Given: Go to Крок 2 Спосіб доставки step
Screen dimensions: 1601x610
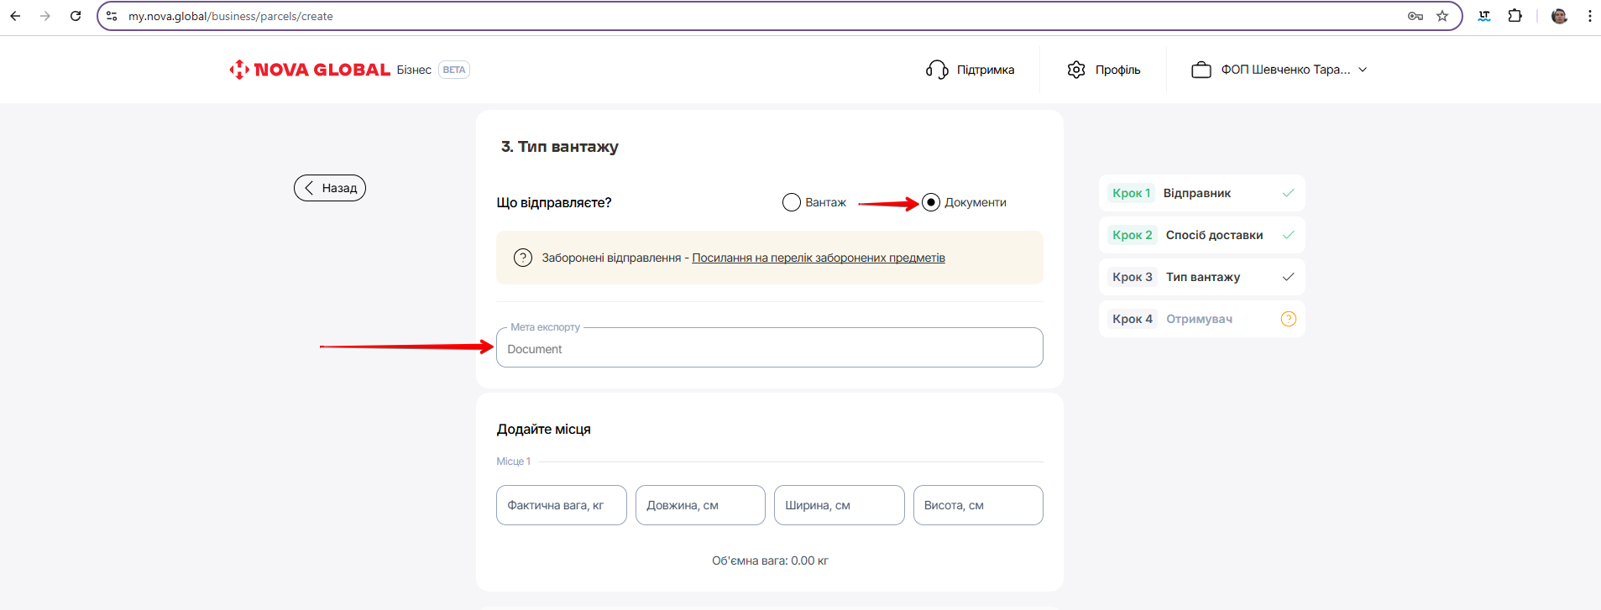Looking at the screenshot, I should (x=1201, y=235).
